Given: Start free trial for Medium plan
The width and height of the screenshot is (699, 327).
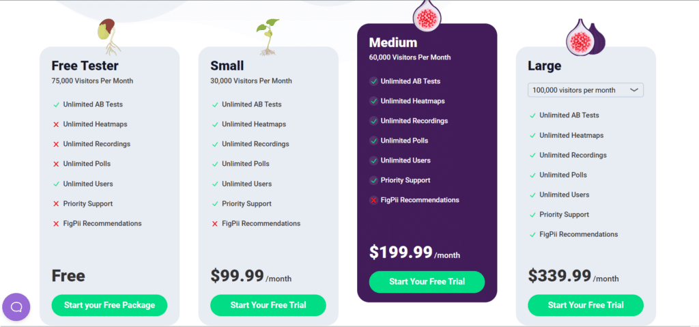Looking at the screenshot, I should [x=427, y=282].
